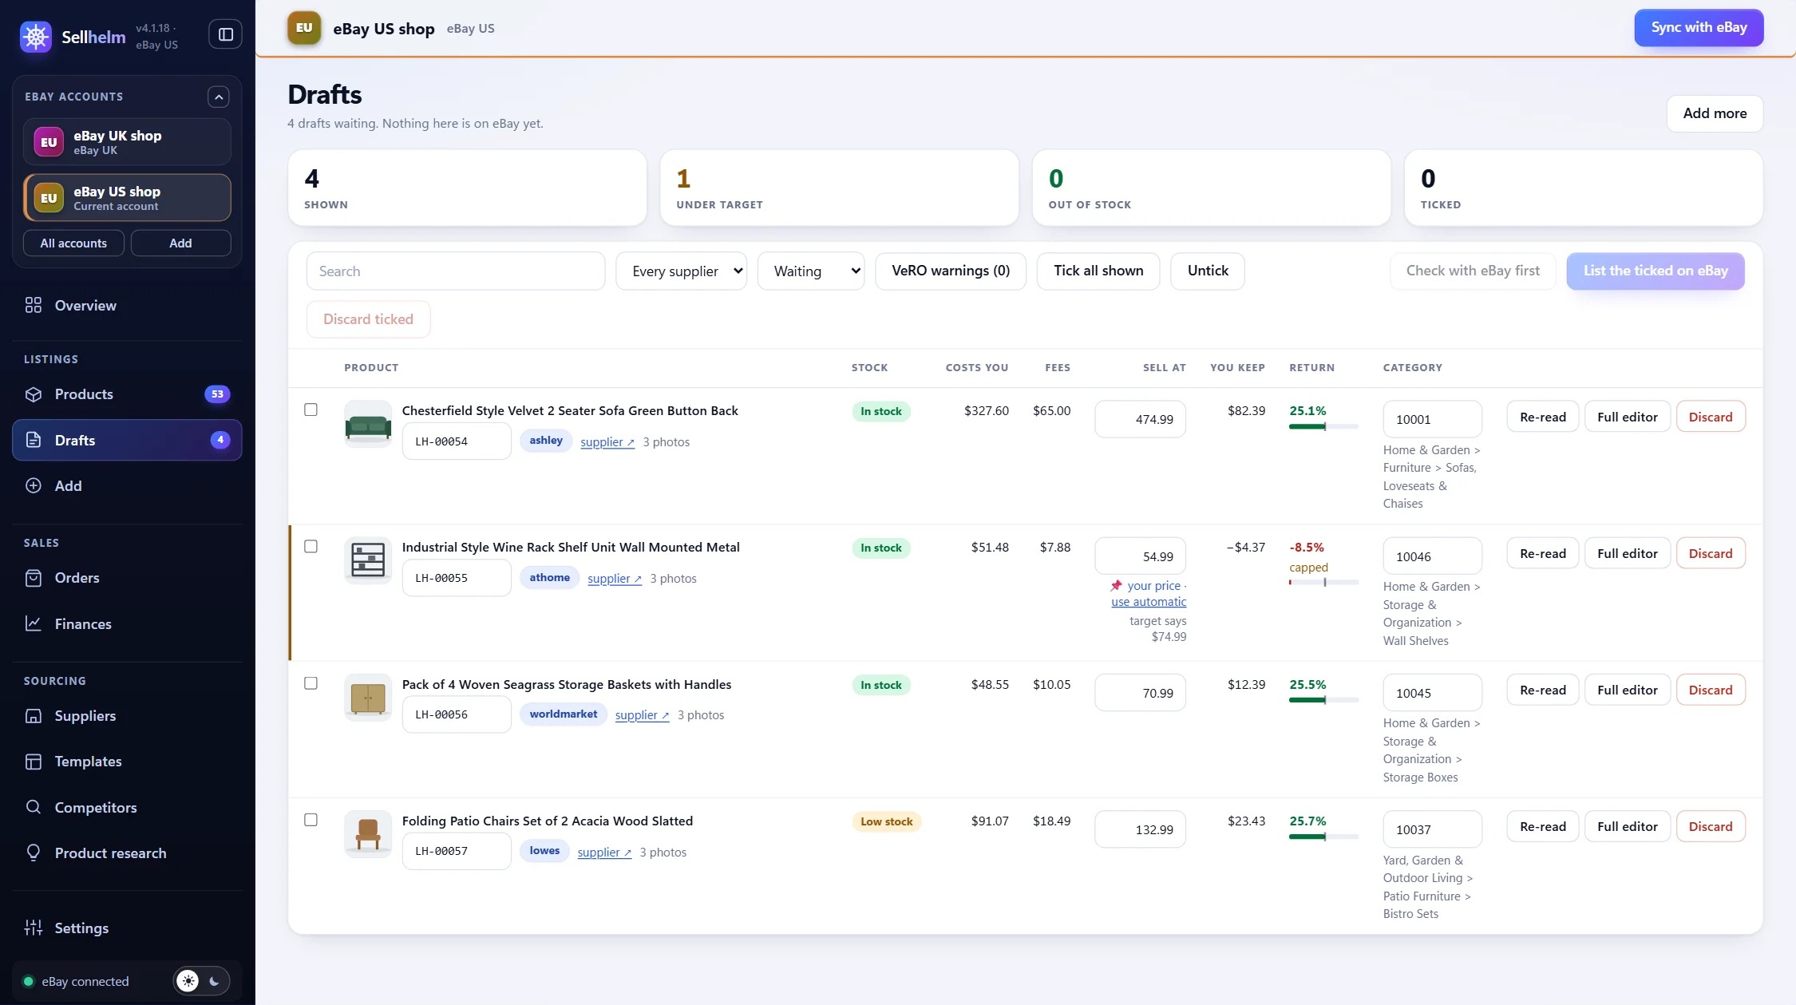Screen dimensions: 1796x1005
Task: Open Product research lightbulb icon
Action: click(x=34, y=853)
